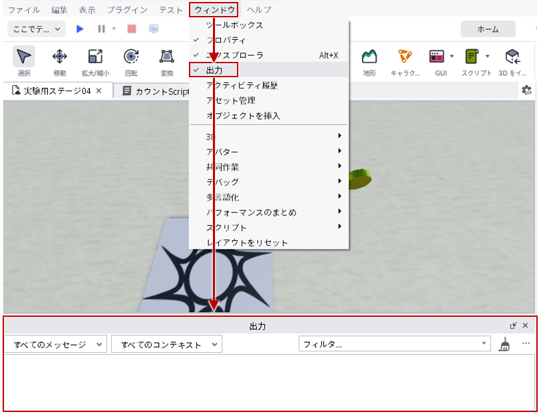Open the ここでテ... test mode dropdown
539x414 pixels.
pos(37,29)
